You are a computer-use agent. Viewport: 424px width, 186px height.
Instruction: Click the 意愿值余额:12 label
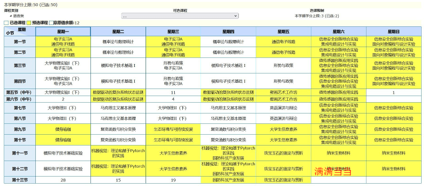pyautogui.click(x=66, y=23)
